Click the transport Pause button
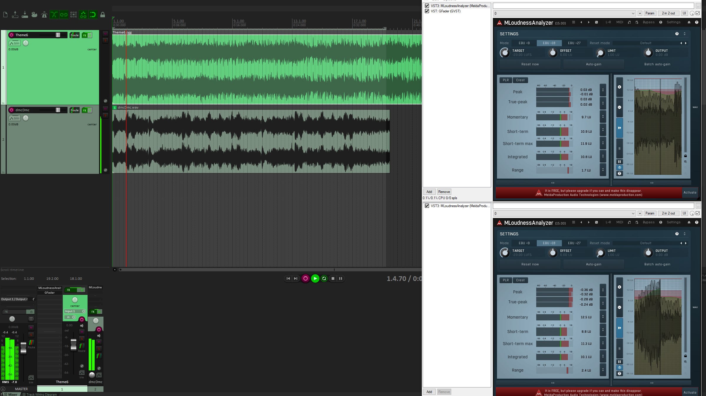 [x=340, y=279]
